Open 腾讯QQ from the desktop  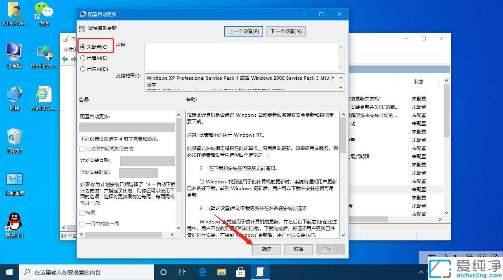pos(14,224)
